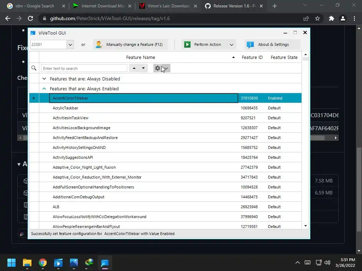Bookmark this page with the star
The width and height of the screenshot is (362, 271).
[x=317, y=18]
